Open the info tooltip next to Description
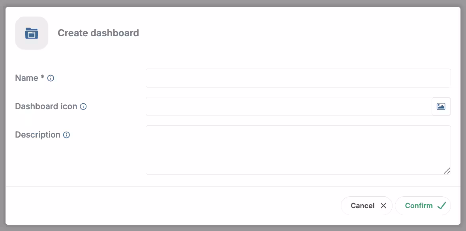Screen dimensions: 466x231 coord(66,135)
